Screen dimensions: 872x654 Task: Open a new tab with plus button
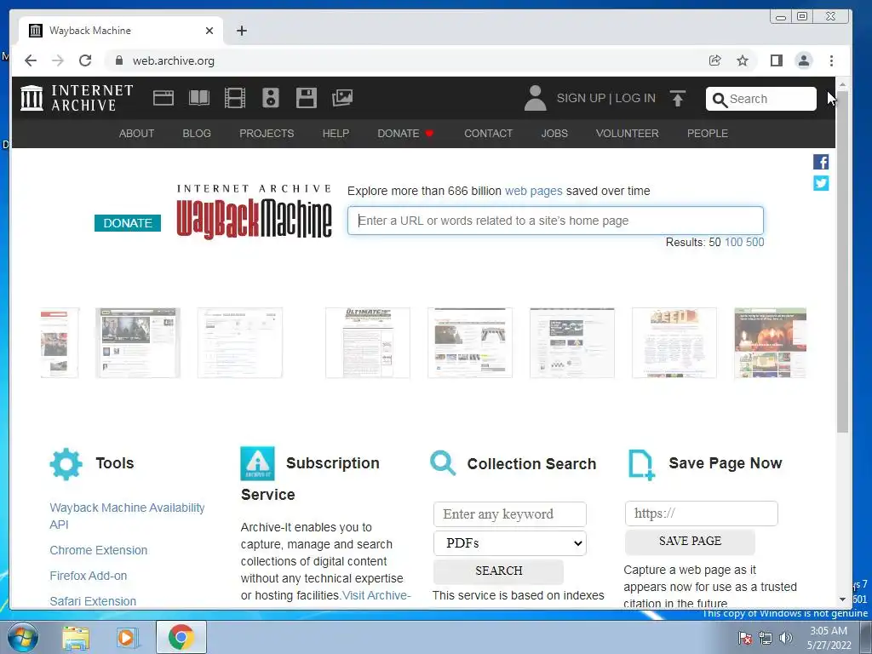241,31
